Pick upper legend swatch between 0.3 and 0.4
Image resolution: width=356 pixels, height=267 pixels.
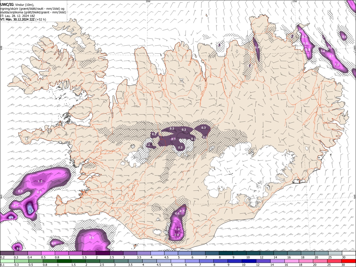(x=21, y=253)
